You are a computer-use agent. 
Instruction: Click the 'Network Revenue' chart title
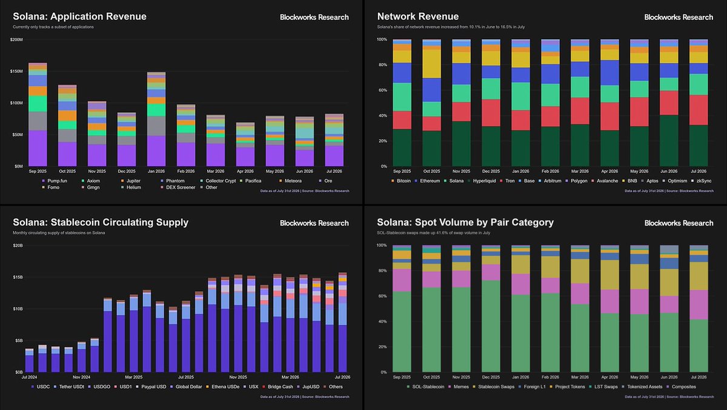coord(418,17)
